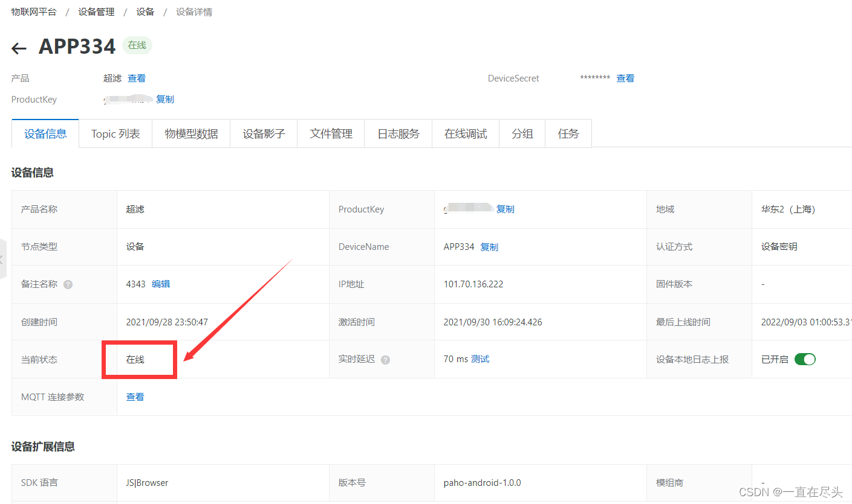Click 查看 to reveal DeviceSecret

[x=625, y=78]
